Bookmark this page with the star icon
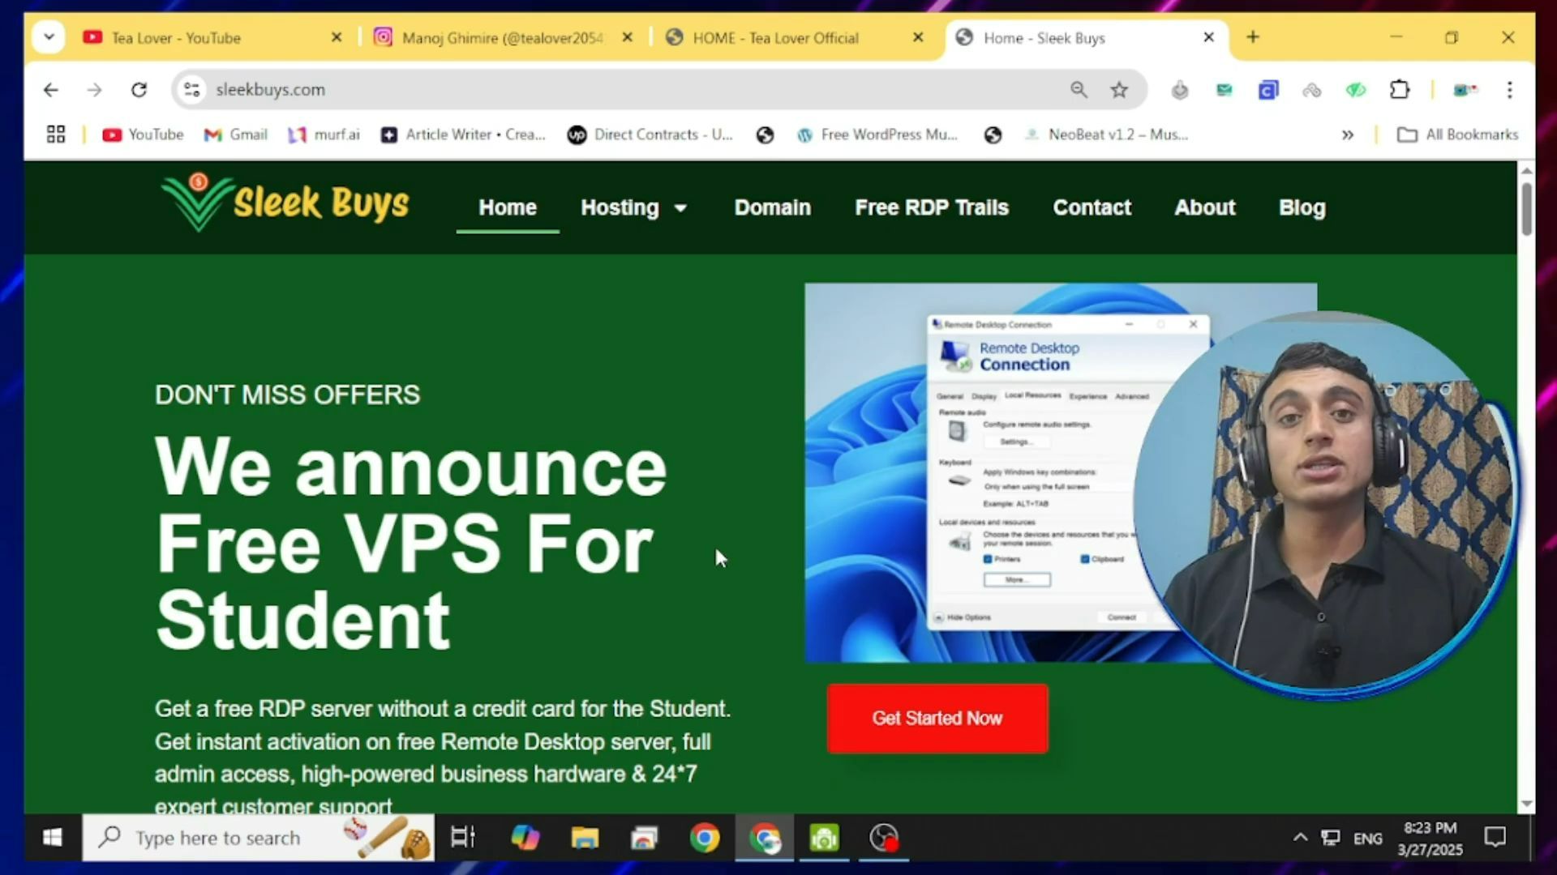Image resolution: width=1557 pixels, height=875 pixels. coord(1119,90)
